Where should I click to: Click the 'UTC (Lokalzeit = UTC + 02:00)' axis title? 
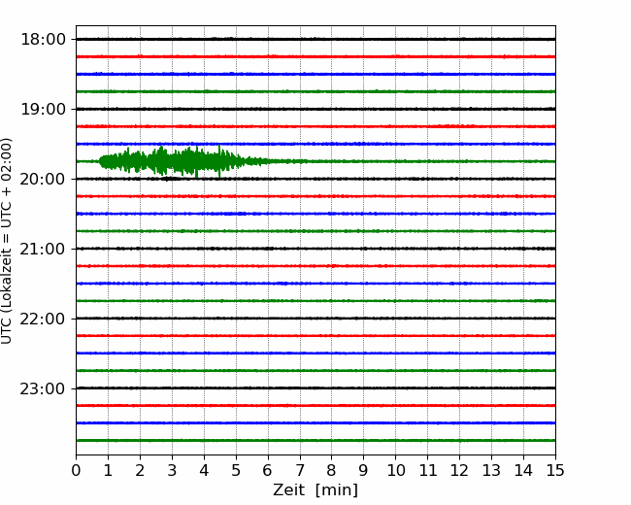7,241
